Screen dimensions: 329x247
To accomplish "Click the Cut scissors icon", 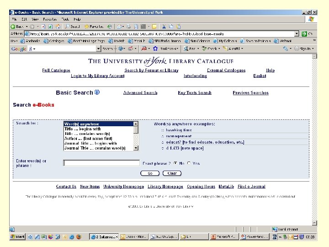I will tap(164, 27).
